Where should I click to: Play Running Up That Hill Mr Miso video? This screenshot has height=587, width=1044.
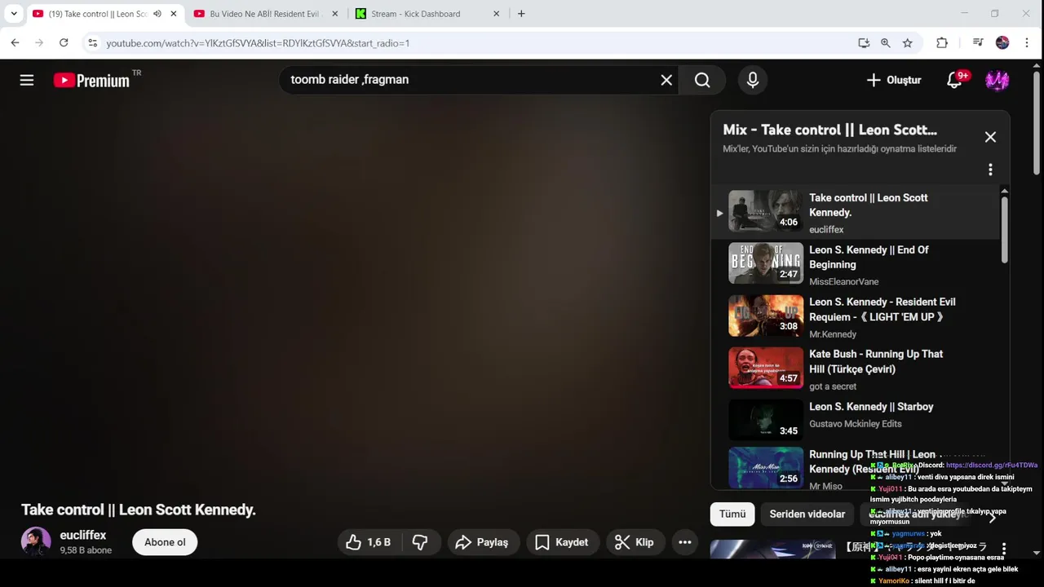coord(765,467)
